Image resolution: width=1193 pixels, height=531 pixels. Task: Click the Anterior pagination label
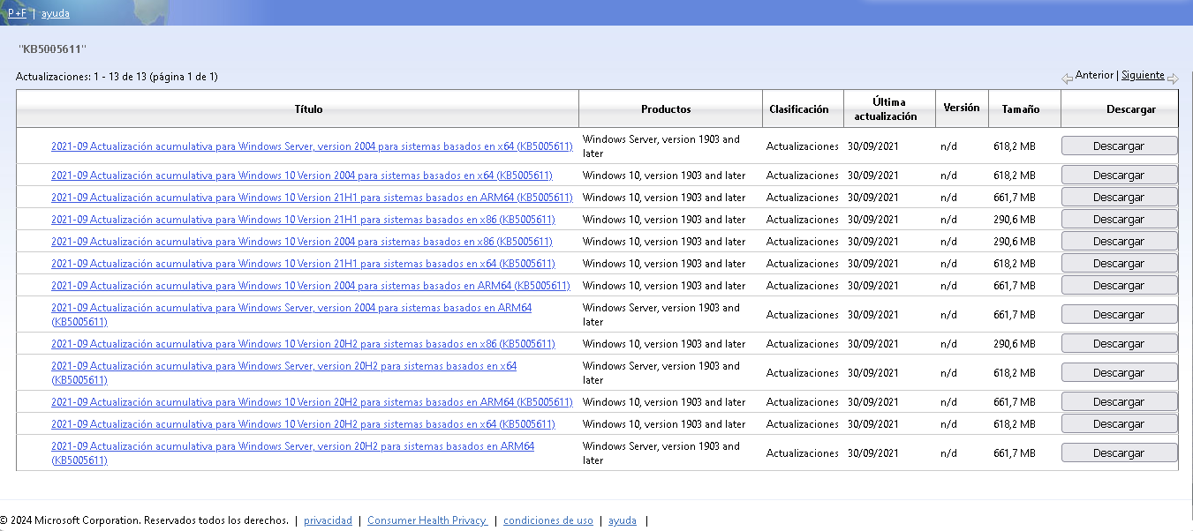click(x=1094, y=76)
